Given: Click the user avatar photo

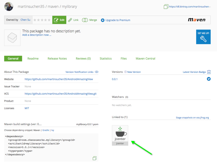Looking at the screenshot, I should click(x=8, y=6).
